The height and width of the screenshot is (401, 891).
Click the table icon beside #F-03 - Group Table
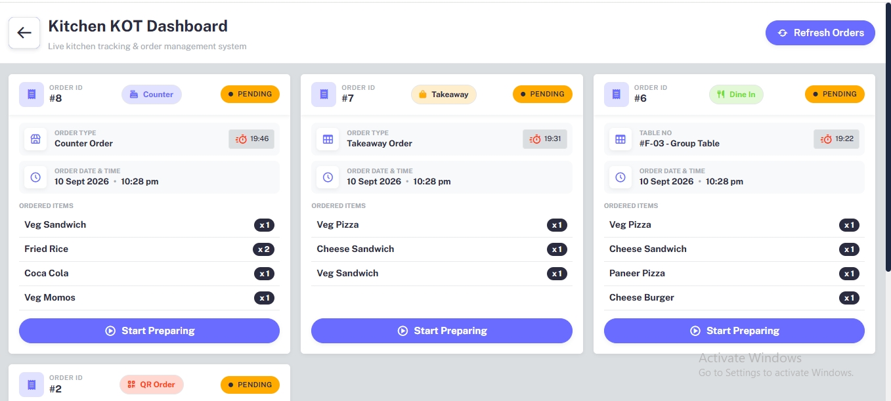620,139
